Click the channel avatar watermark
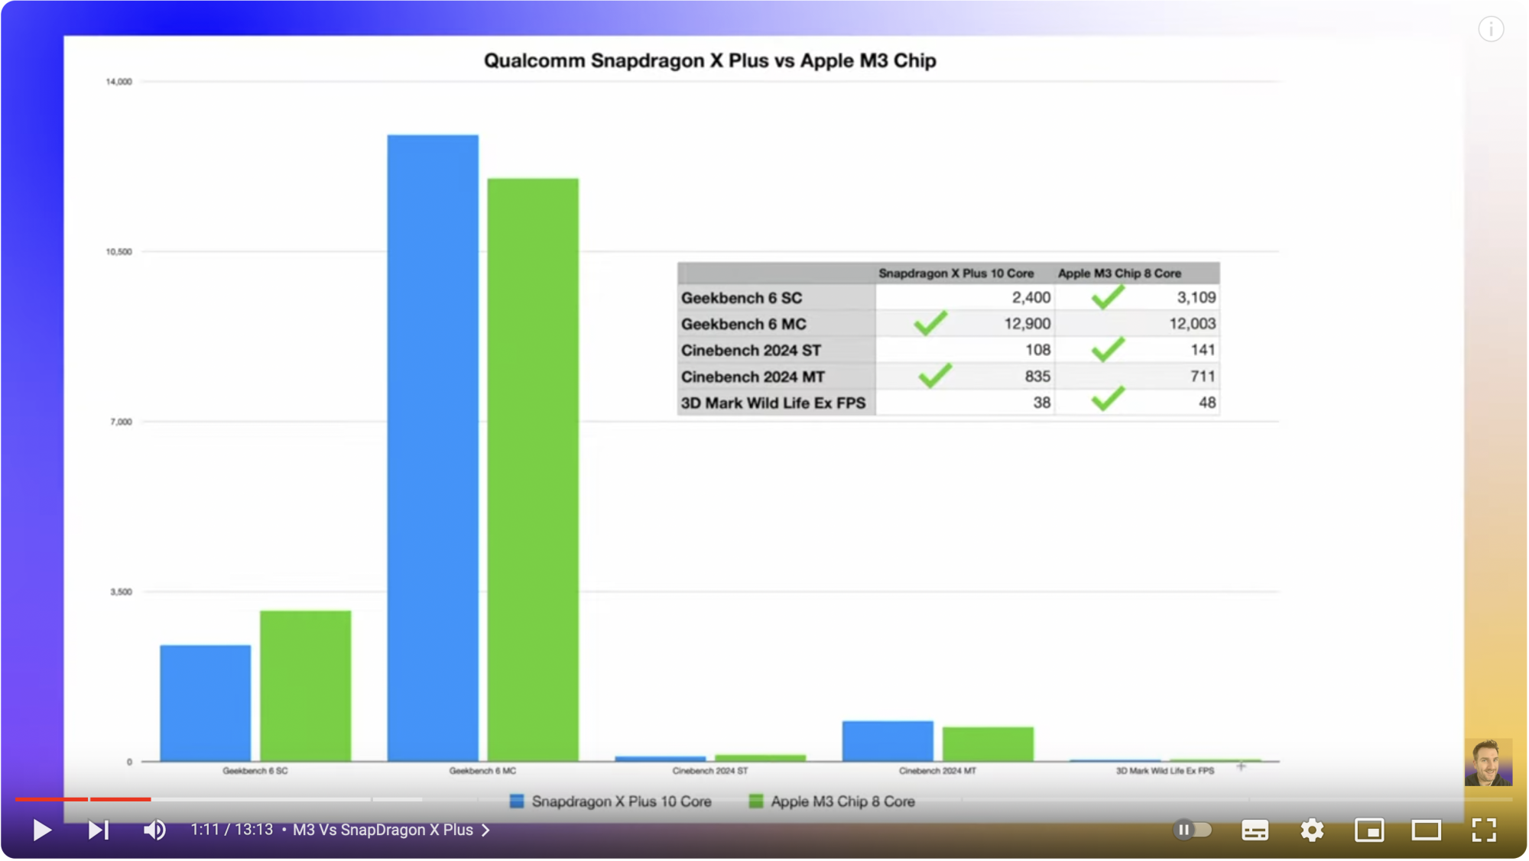The image size is (1529, 861). (1488, 763)
